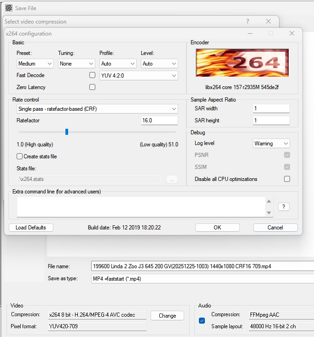Click the libx264 core version text
Viewport: 314px width, 337px height.
coord(242,87)
